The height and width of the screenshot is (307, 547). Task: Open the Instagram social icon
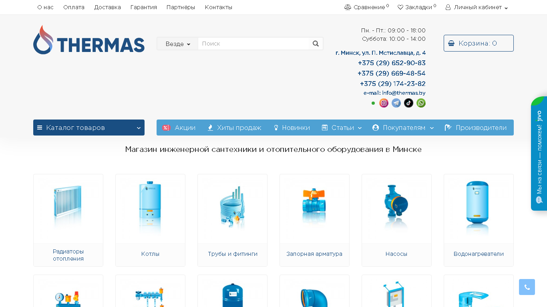coord(384,103)
